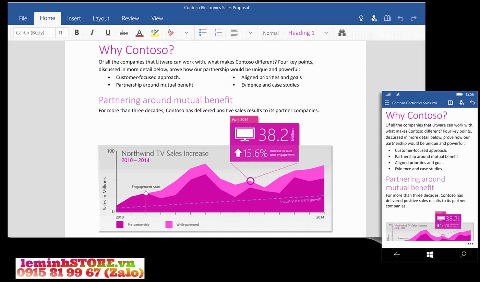
Task: Toggle Bold formatting
Action: pos(77,33)
